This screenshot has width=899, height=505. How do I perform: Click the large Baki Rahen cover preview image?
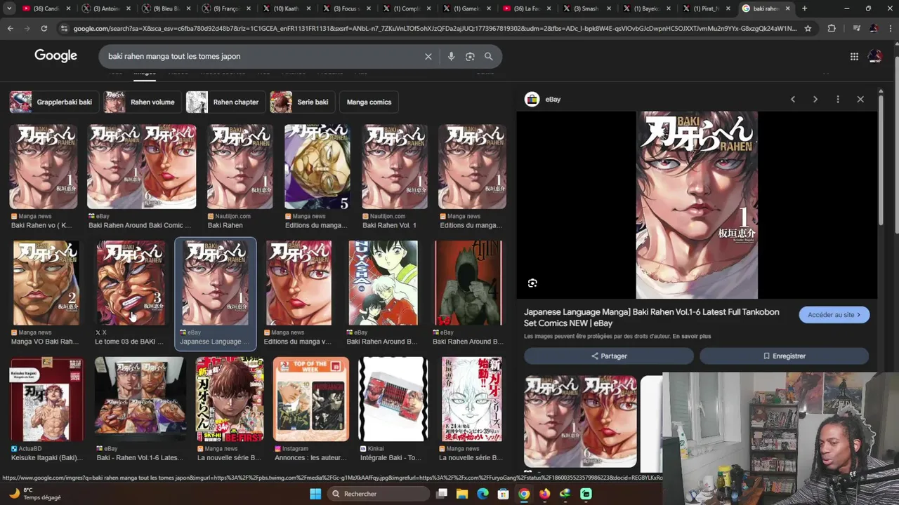click(x=697, y=205)
